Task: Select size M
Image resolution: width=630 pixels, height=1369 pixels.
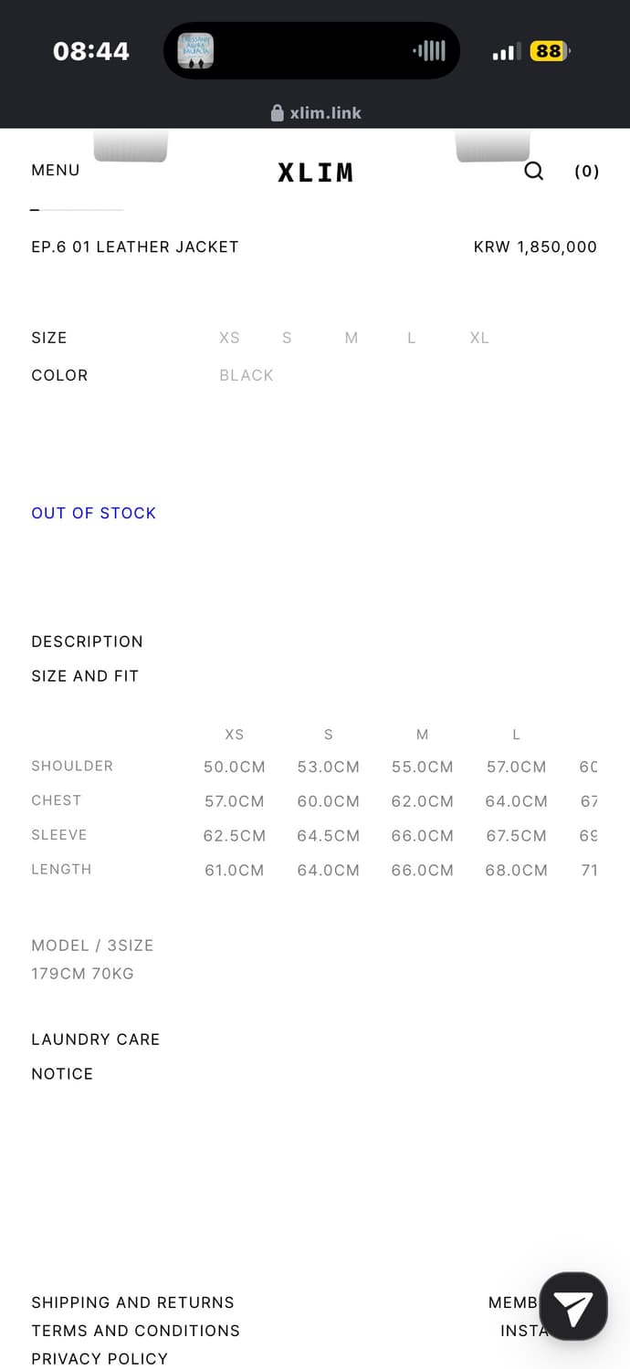Action: (352, 338)
